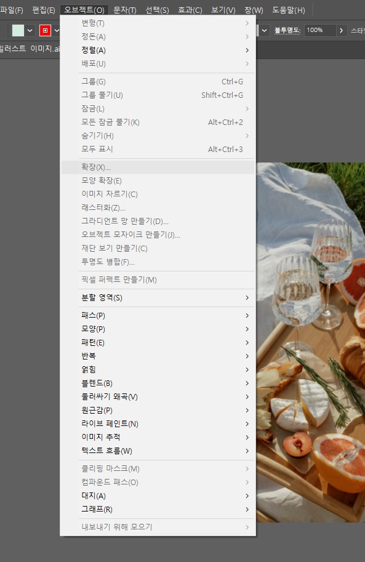Open the 컴파운드 패스(O) submenu
This screenshot has height=562, width=365.
(158, 483)
